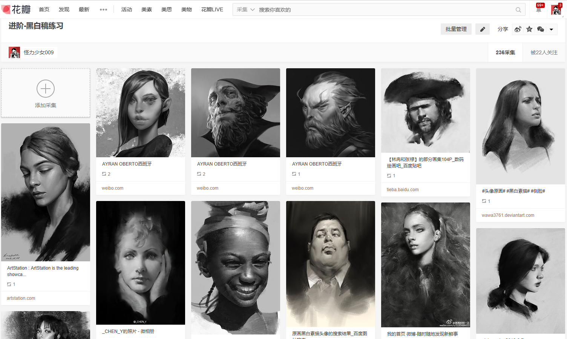Viewport: 567px width, 339px height.
Task: Open the pirate hat man portrait thumbnail
Action: tap(426, 110)
